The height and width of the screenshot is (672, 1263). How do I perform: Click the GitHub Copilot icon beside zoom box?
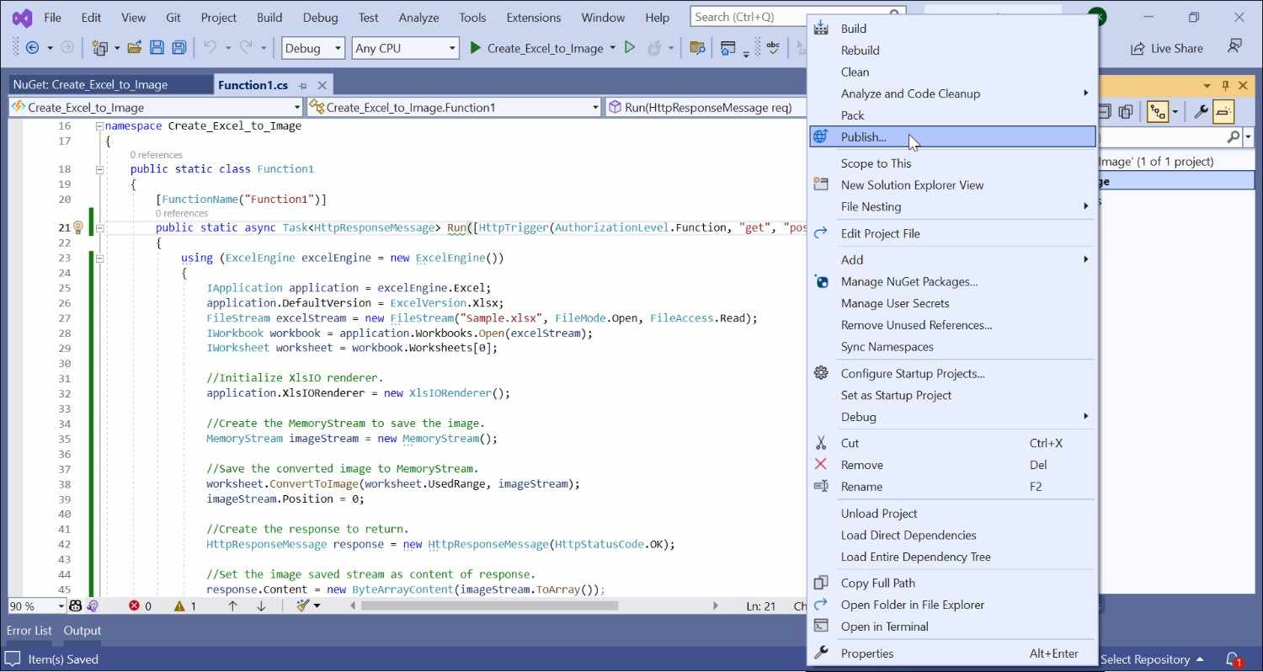point(75,605)
